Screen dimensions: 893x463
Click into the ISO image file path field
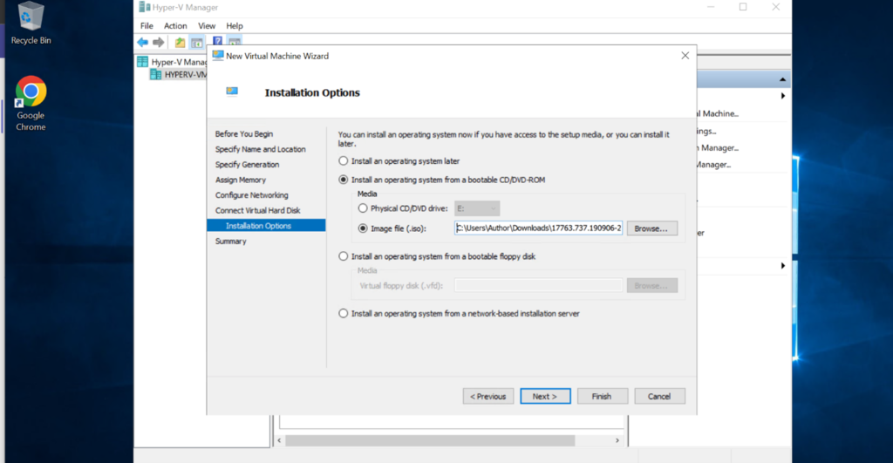point(538,228)
